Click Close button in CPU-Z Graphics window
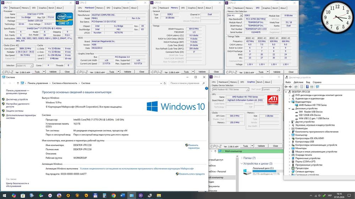Viewport: 355px width, 199px height. [275, 146]
